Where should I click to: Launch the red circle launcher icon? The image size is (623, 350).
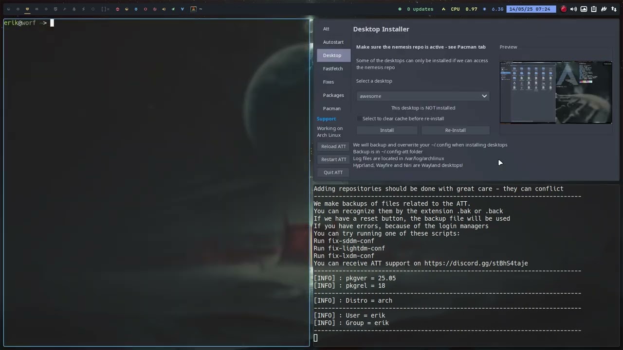pyautogui.click(x=117, y=9)
